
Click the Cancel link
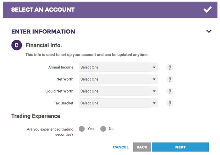coord(121,147)
